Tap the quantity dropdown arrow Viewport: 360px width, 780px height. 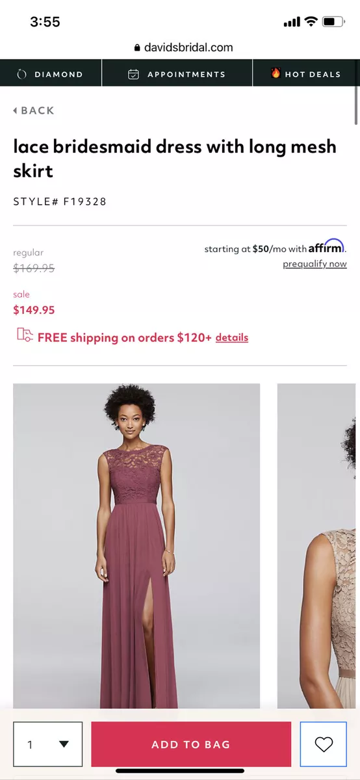(x=64, y=744)
